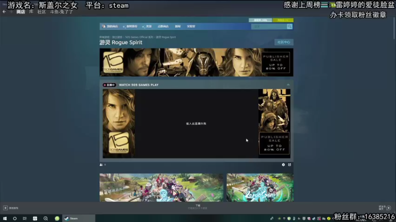Open the magnifier app on the taskbar

pyautogui.click(x=46, y=219)
